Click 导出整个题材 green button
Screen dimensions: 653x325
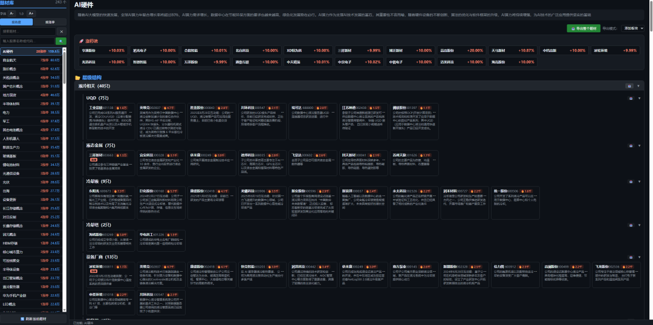tap(583, 28)
